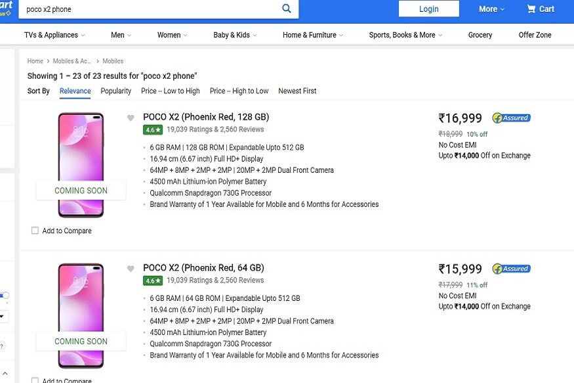Click ratings and reviews count for 64 GB
574x383 pixels.
tap(215, 281)
